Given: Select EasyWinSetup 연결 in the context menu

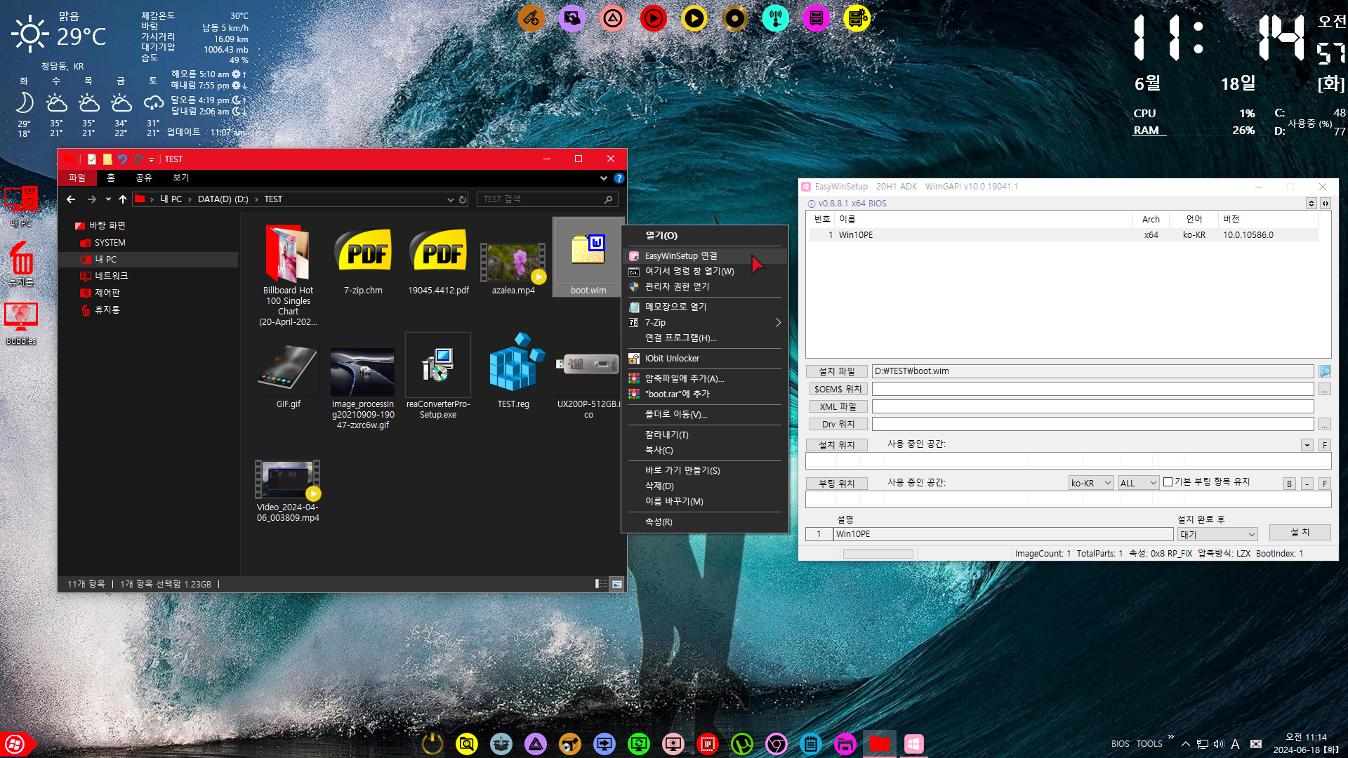Looking at the screenshot, I should point(704,255).
